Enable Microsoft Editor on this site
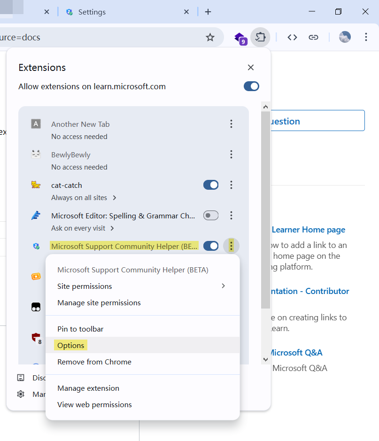The height and width of the screenshot is (441, 379). tap(211, 216)
